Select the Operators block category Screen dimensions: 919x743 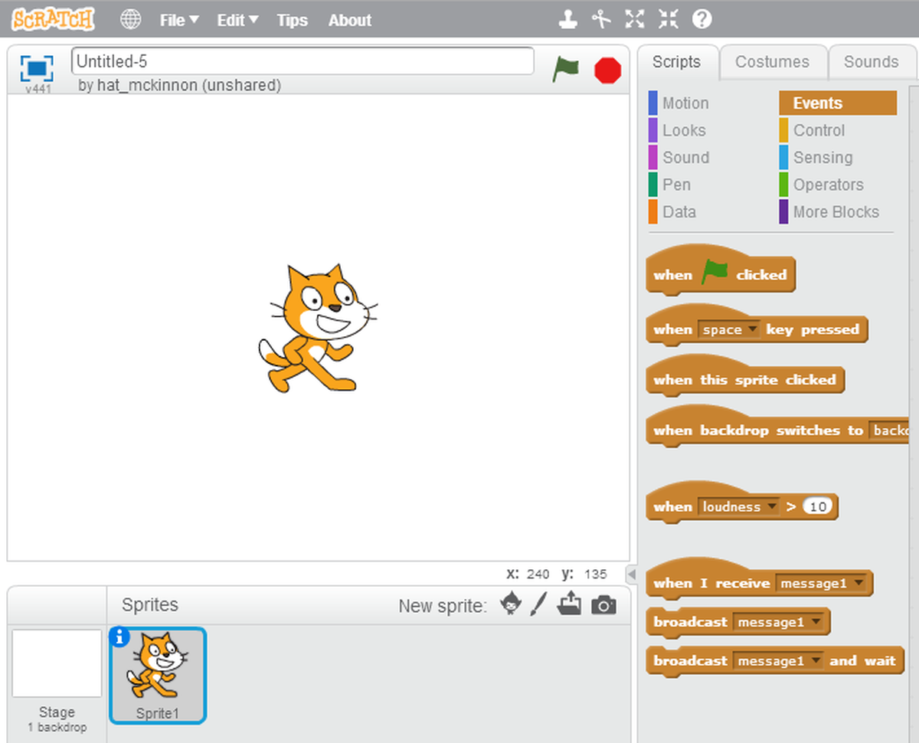point(821,185)
